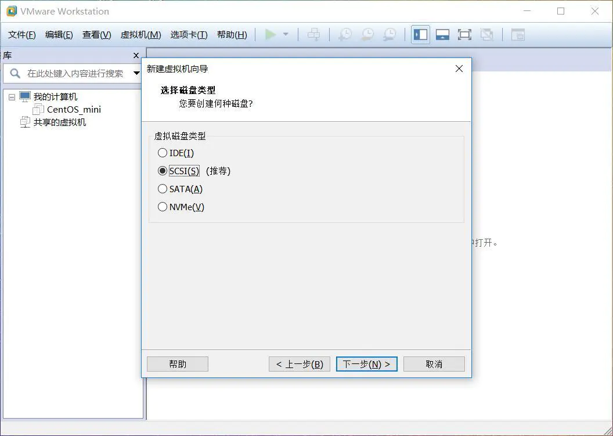The image size is (613, 436).
Task: Collapse the 我的计算机 tree node
Action: coord(12,96)
